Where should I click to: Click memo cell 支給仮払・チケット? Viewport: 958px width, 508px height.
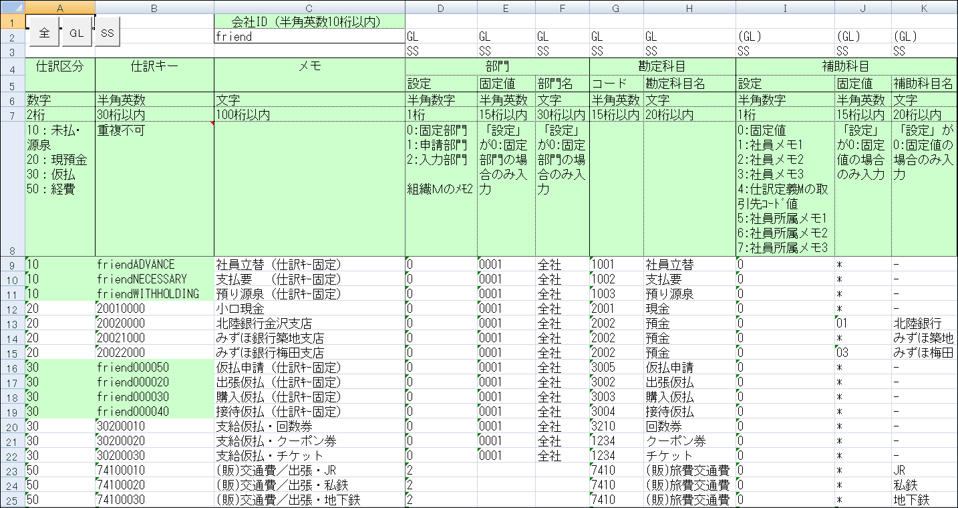point(309,456)
